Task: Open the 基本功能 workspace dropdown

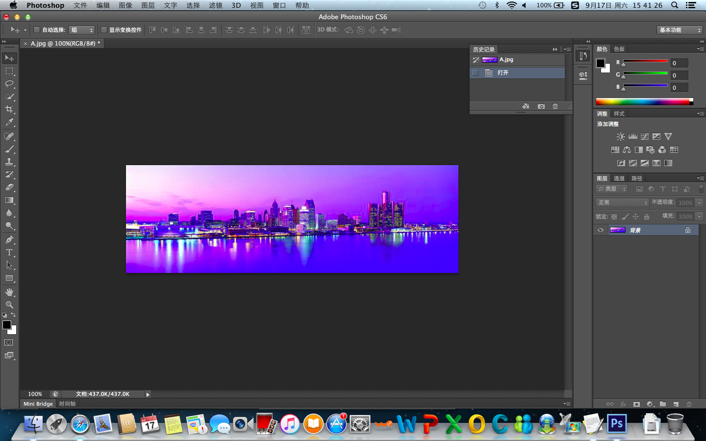Action: coord(680,30)
